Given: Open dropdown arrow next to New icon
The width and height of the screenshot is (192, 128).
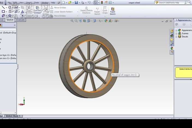Looking at the screenshot, I should 67,3.
